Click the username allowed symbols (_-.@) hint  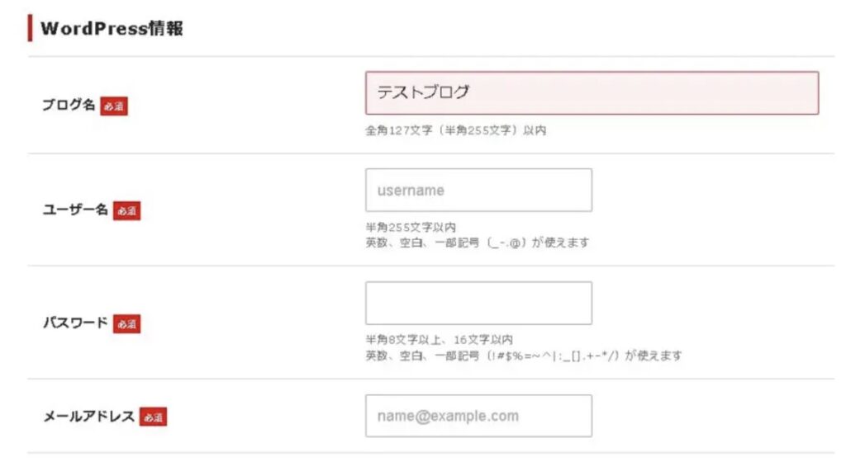(x=477, y=243)
